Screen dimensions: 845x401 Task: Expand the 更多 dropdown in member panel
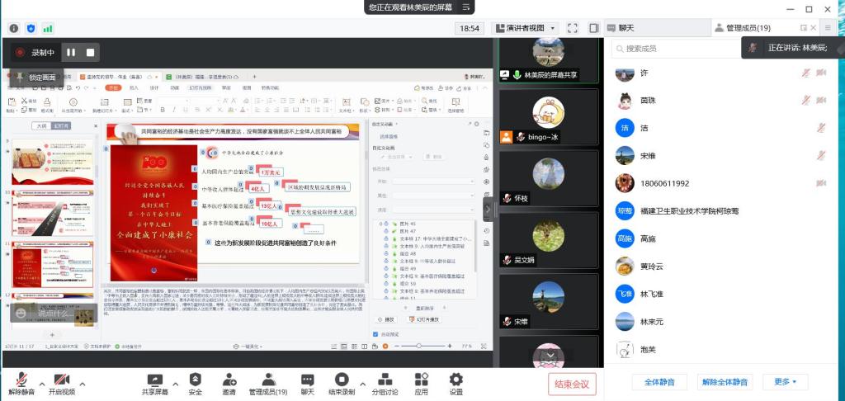tap(785, 382)
